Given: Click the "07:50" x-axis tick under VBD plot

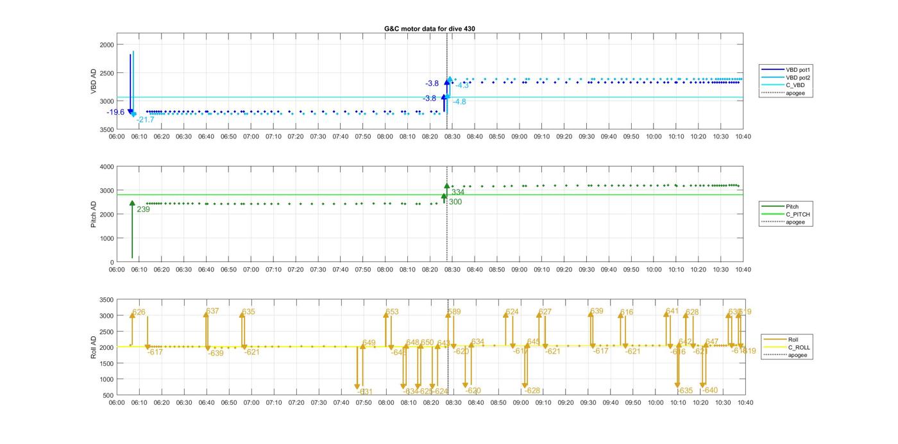Looking at the screenshot, I should point(363,136).
